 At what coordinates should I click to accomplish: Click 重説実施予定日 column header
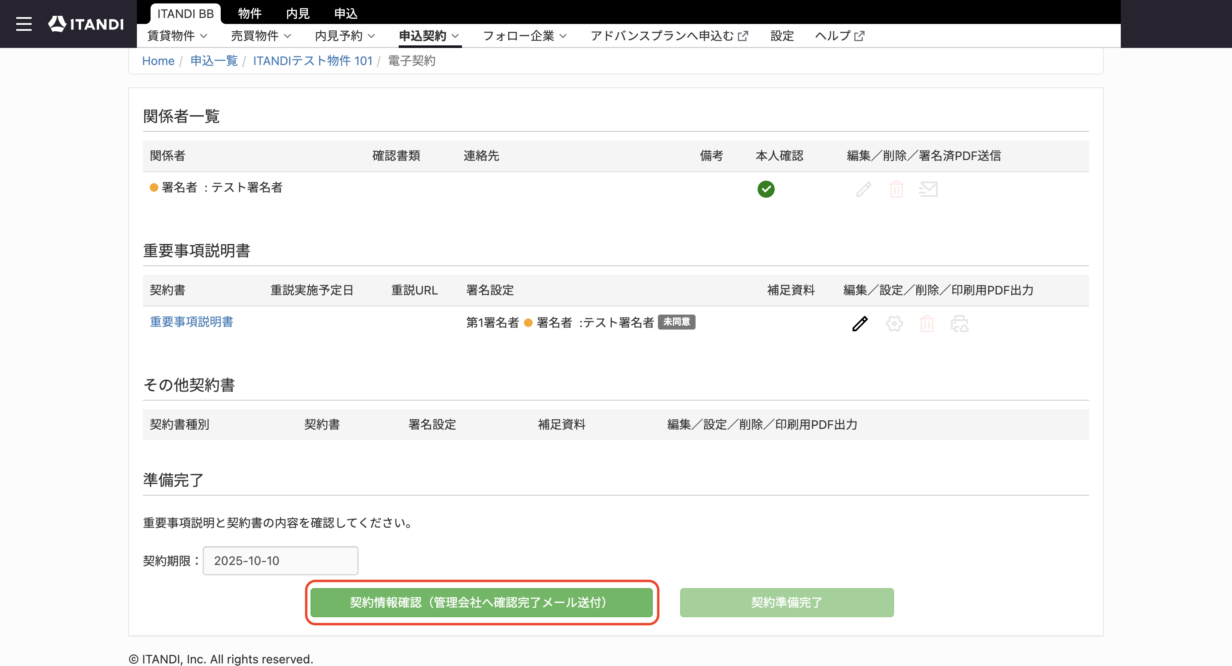[x=312, y=290]
